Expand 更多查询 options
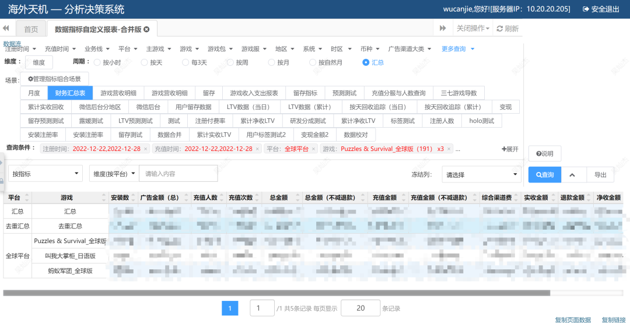The height and width of the screenshot is (323, 630). click(x=458, y=49)
